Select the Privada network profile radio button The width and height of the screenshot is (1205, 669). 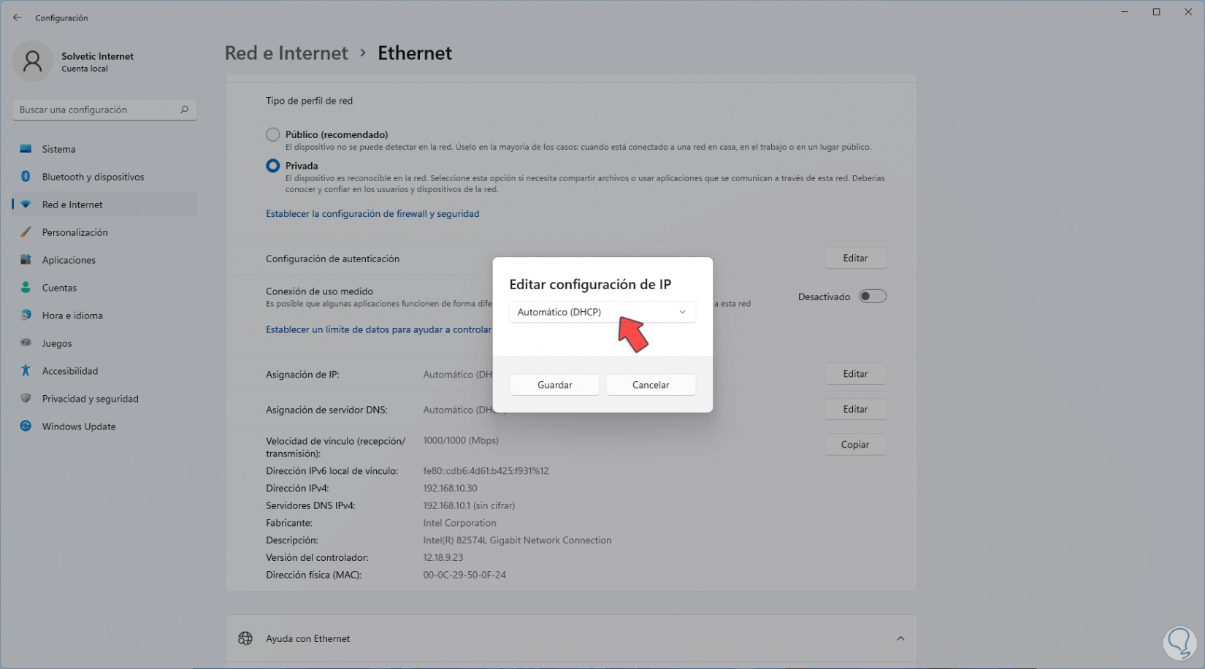click(x=273, y=166)
